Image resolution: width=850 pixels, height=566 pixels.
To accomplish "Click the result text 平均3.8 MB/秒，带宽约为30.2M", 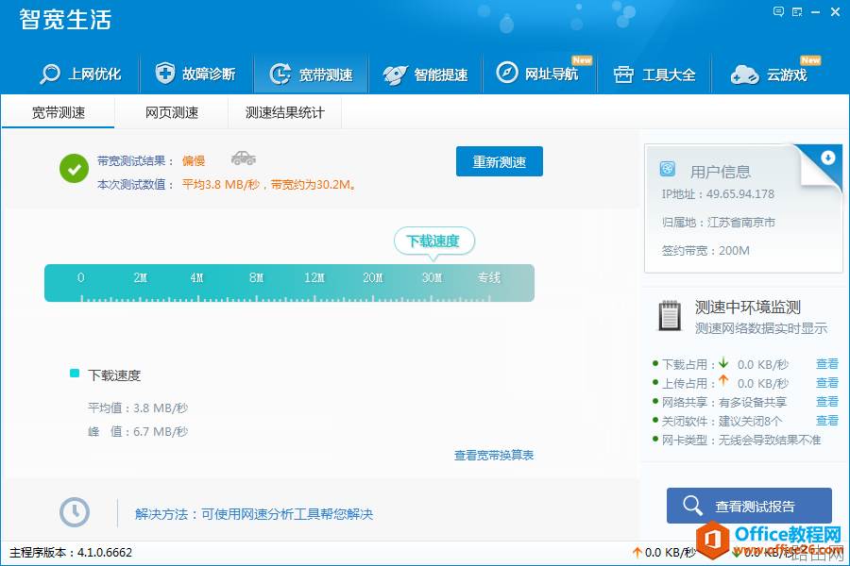I will tap(269, 185).
